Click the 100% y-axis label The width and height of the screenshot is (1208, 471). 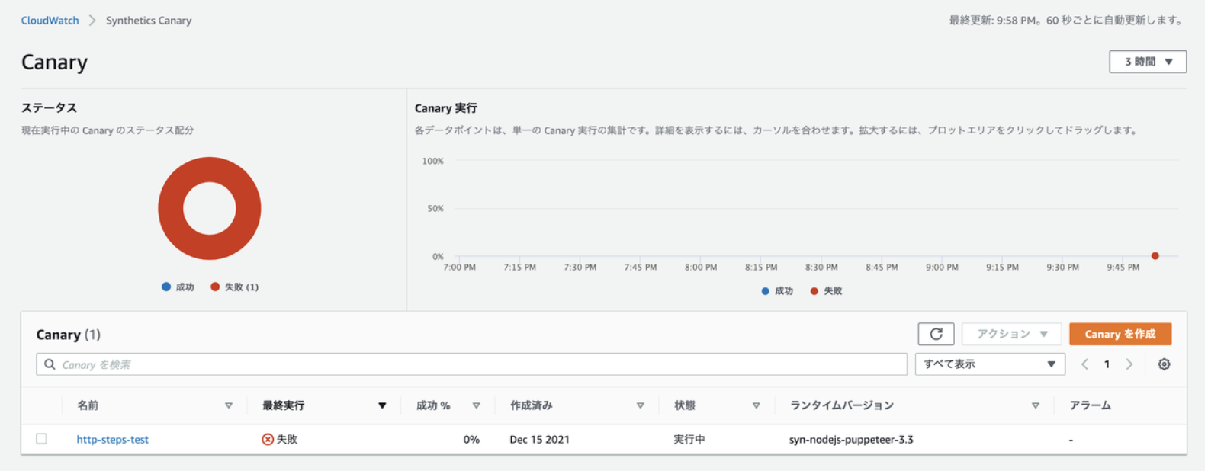coord(432,161)
